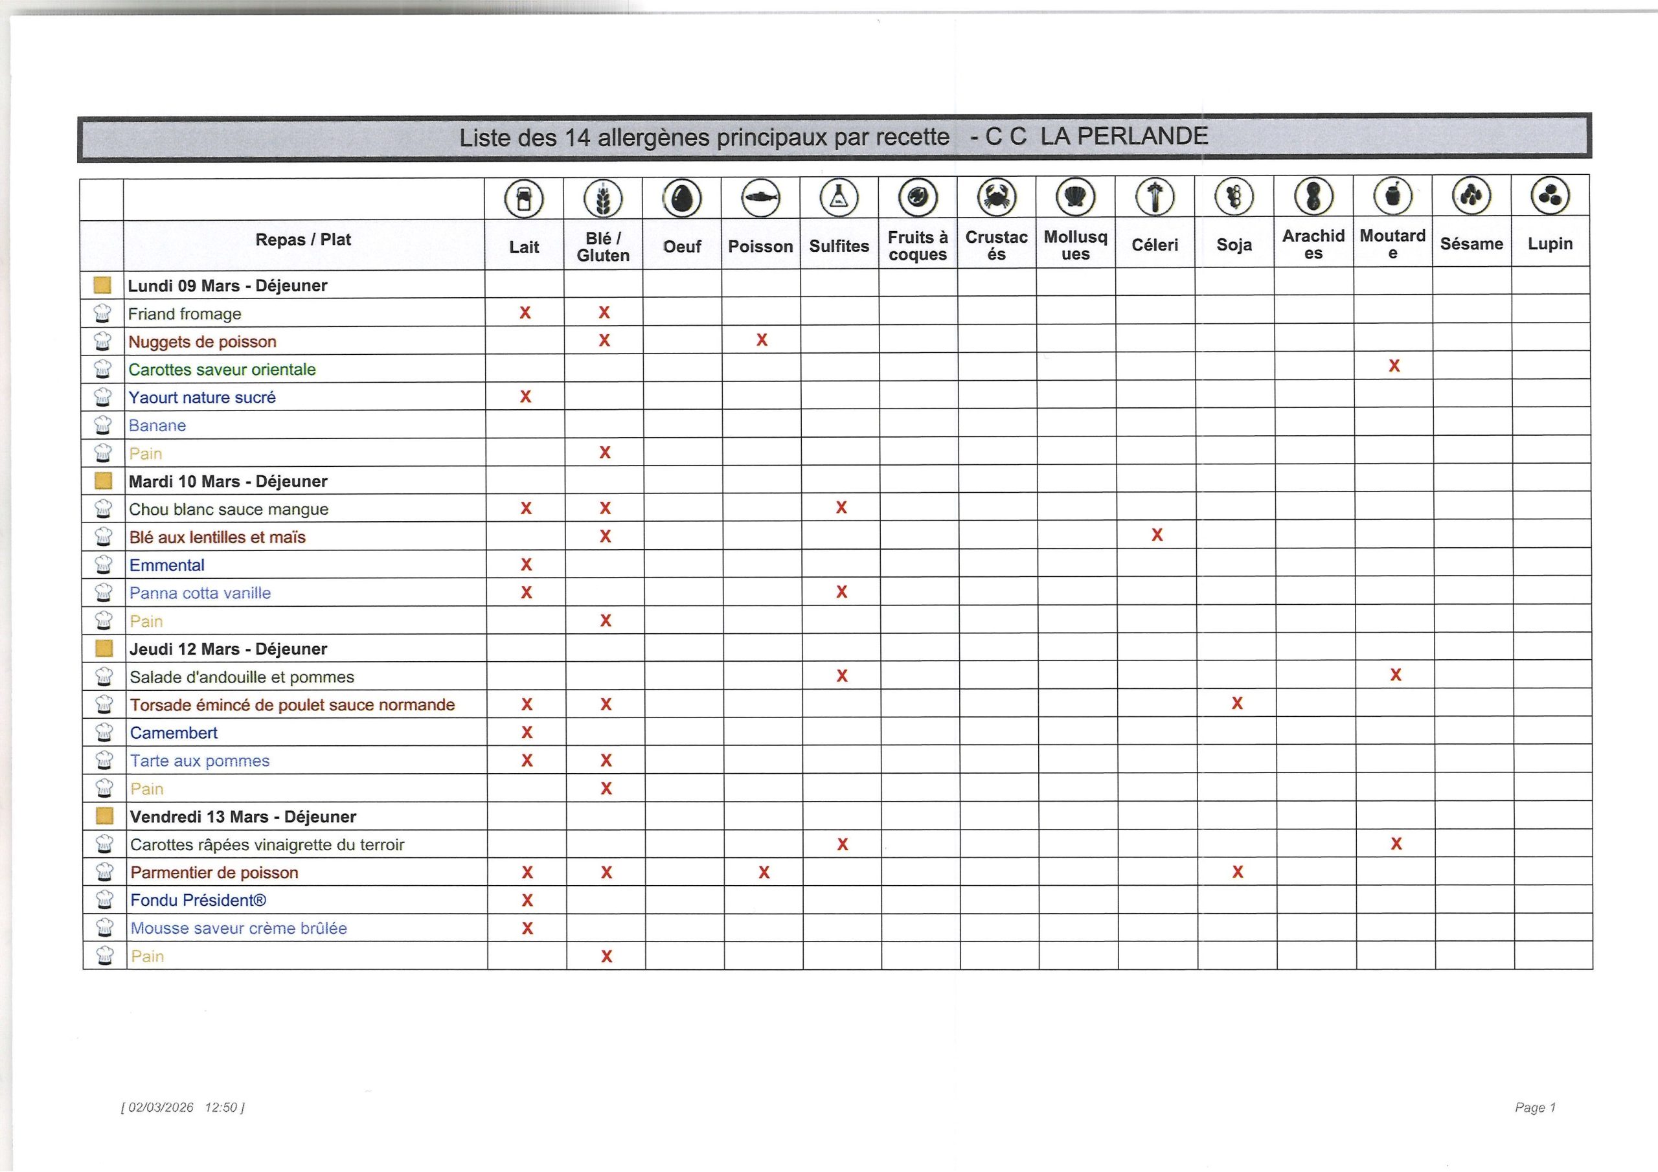This screenshot has height=1172, width=1658.
Task: Click the Poisson X for Nuggets de poisson
Action: coord(762,340)
